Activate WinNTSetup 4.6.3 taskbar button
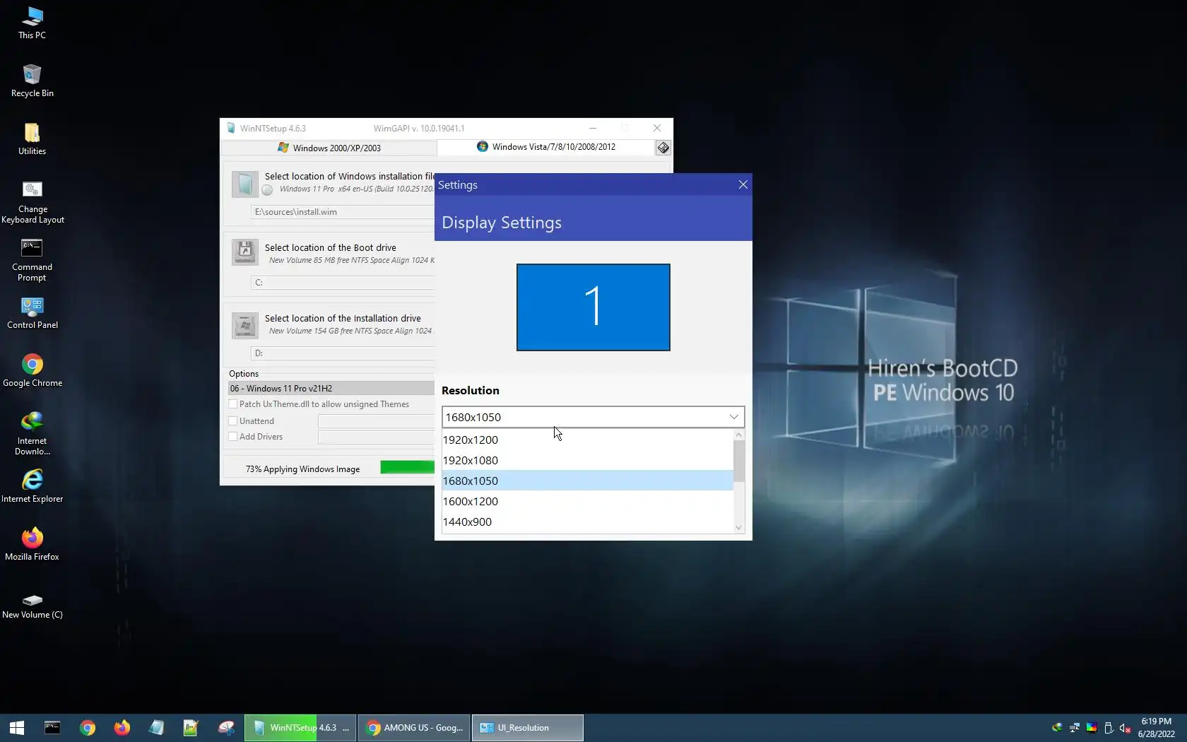Screen dimensions: 1187x742 (x=300, y=728)
